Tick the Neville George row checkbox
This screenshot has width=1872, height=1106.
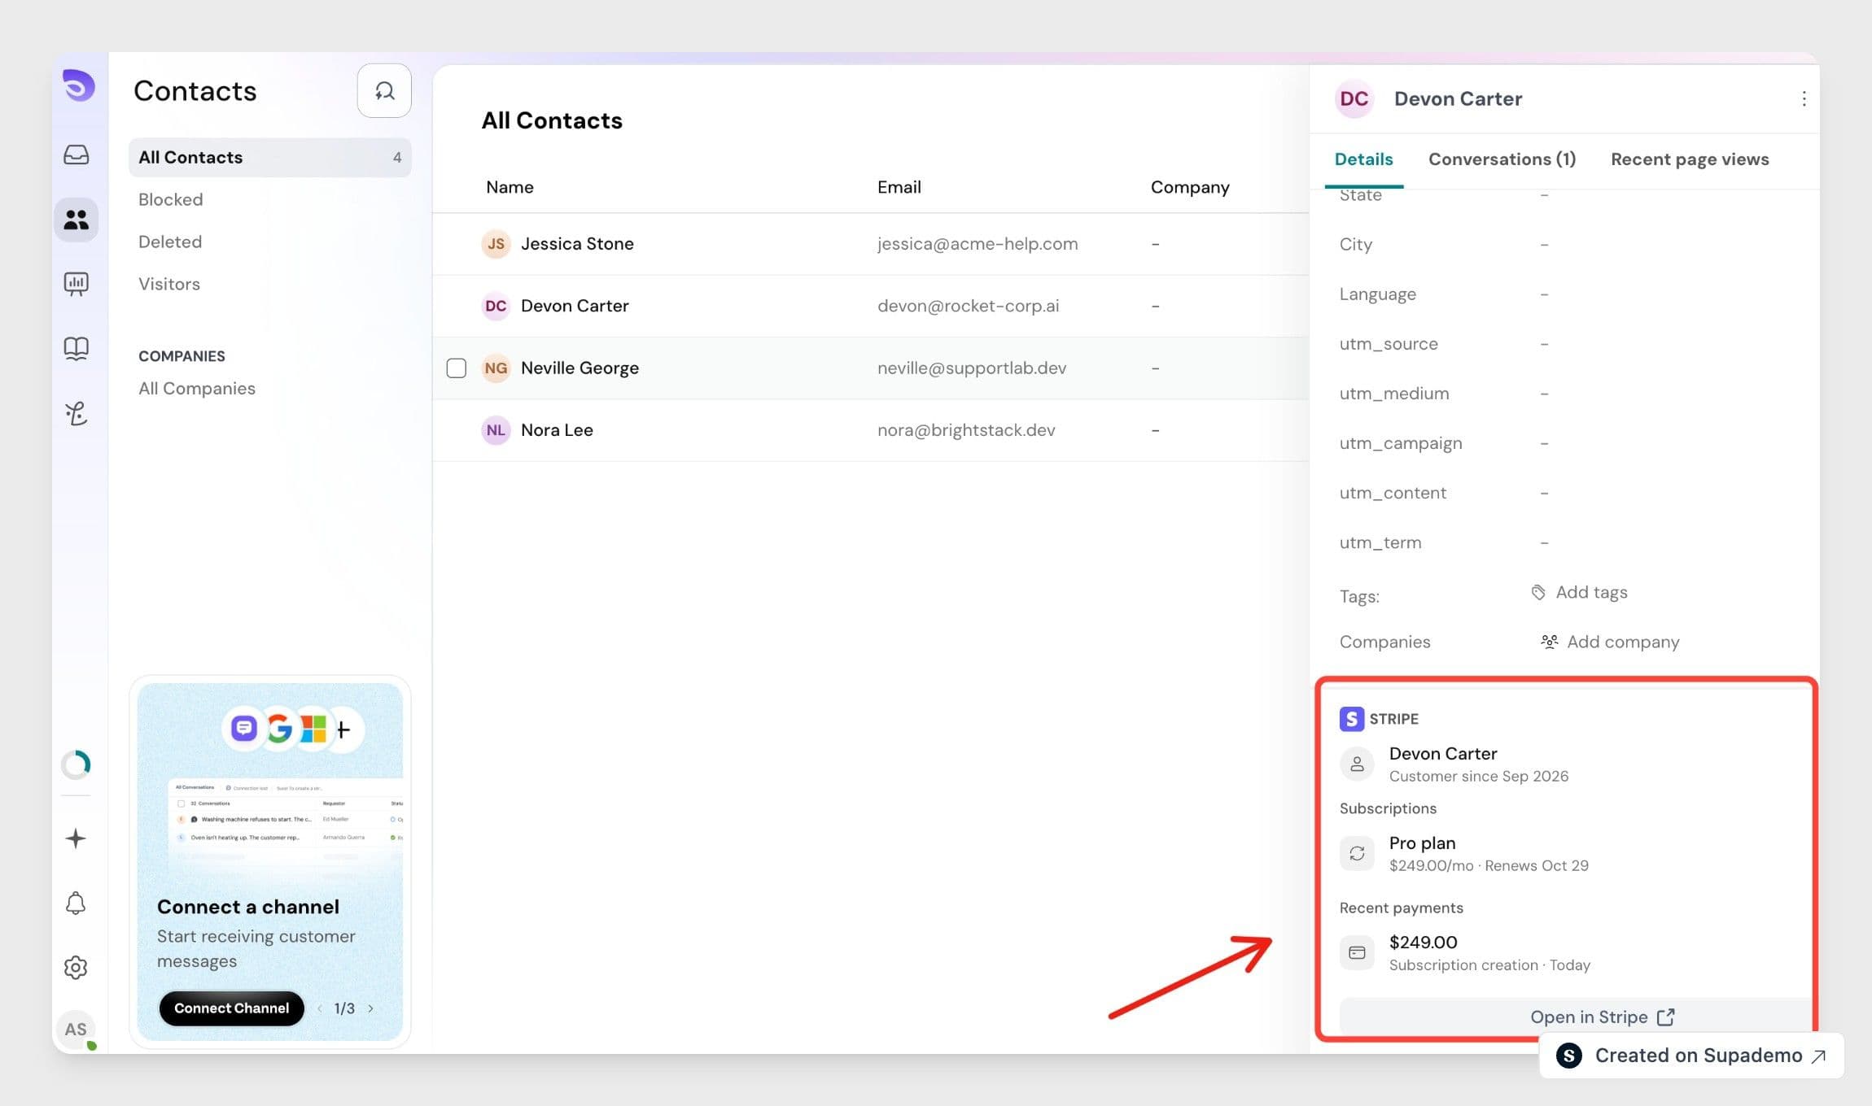457,368
